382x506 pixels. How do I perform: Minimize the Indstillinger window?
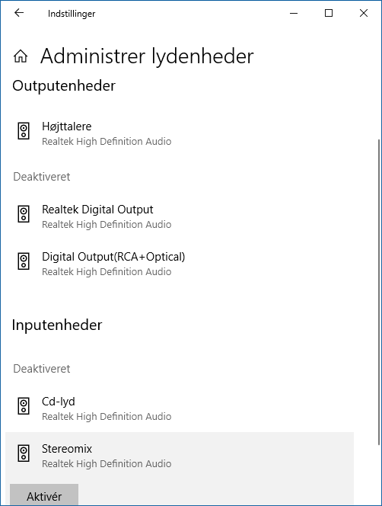(294, 13)
